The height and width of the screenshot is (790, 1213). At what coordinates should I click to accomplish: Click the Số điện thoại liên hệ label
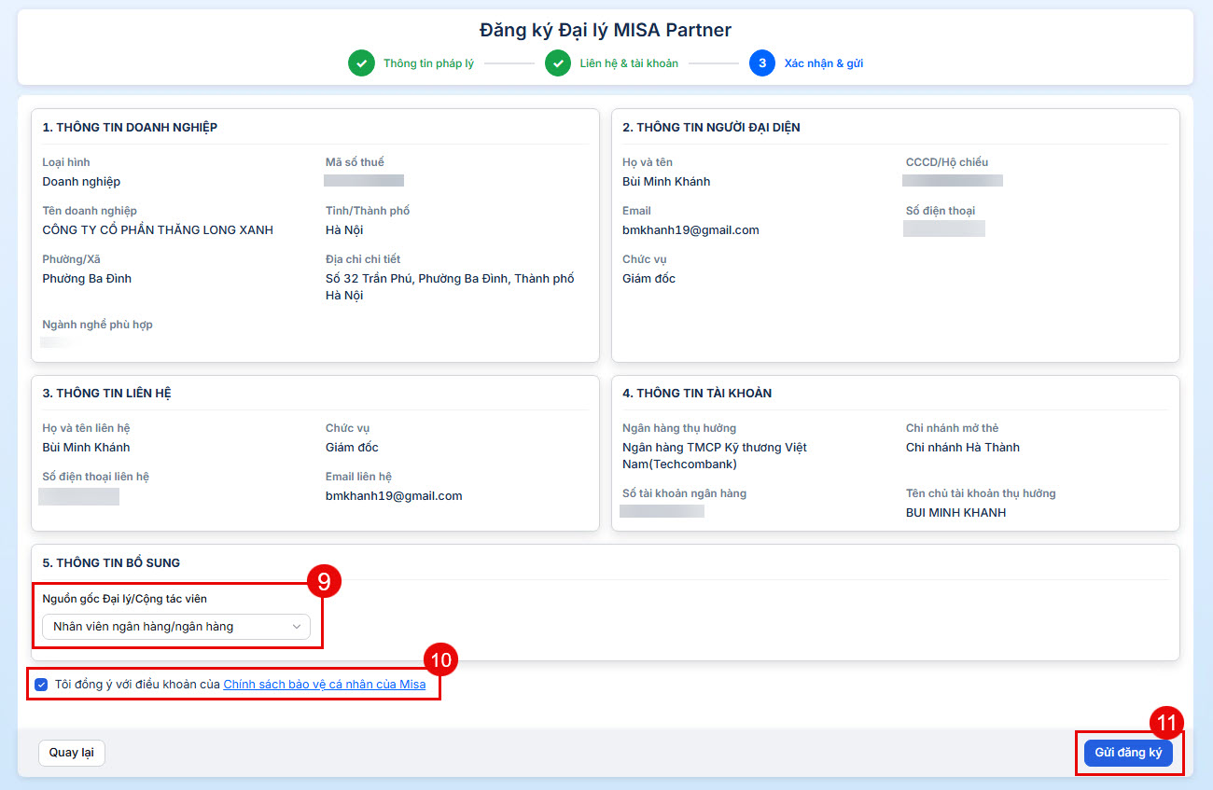(95, 477)
